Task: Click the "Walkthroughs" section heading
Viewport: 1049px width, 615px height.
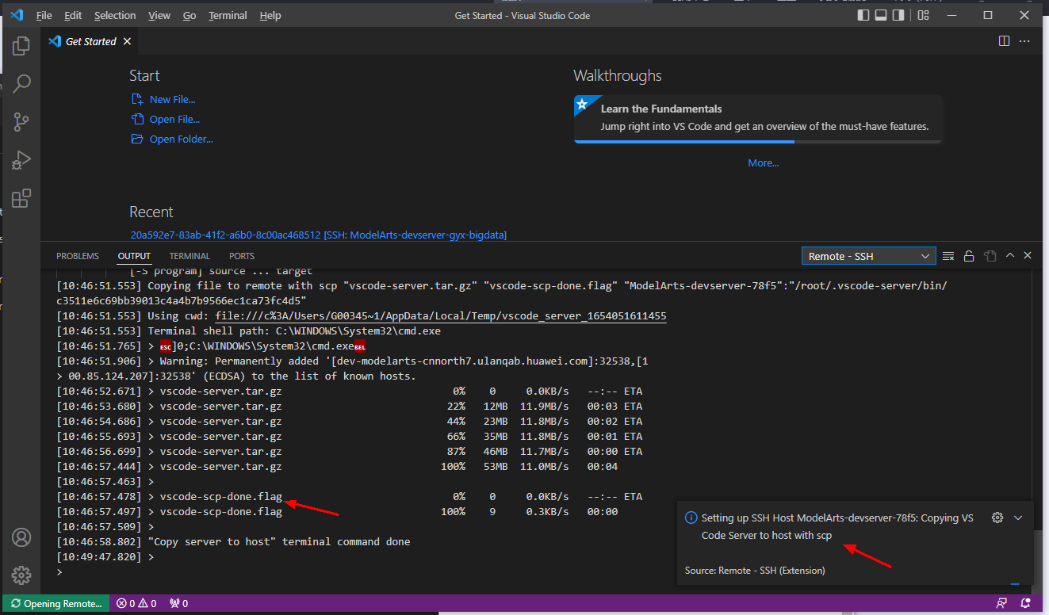Action: pyautogui.click(x=618, y=75)
